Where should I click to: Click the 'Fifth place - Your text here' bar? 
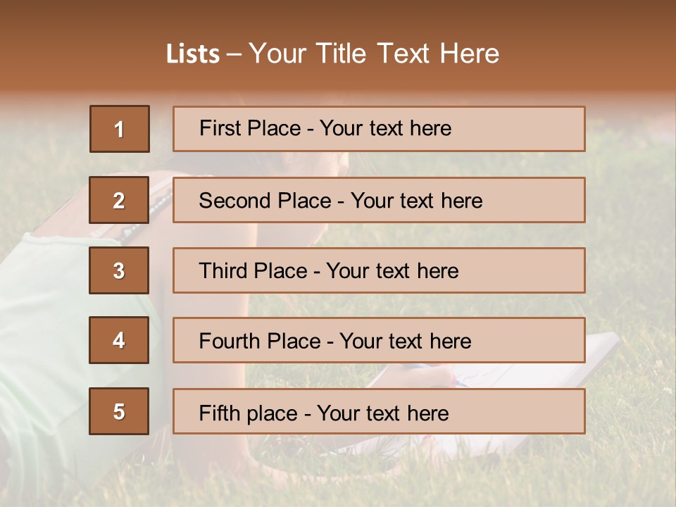[x=379, y=411]
